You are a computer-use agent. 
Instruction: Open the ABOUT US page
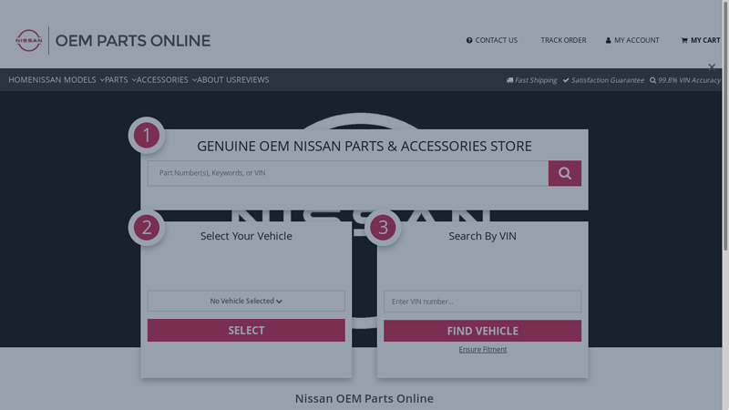[x=217, y=80]
